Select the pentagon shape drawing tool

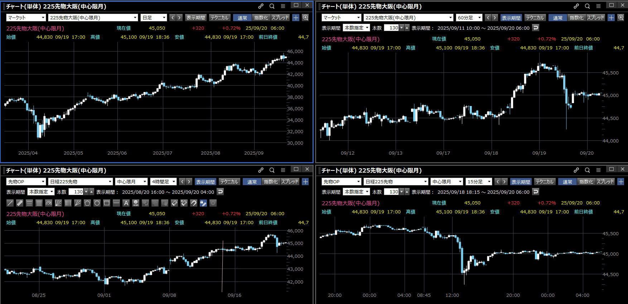87,203
